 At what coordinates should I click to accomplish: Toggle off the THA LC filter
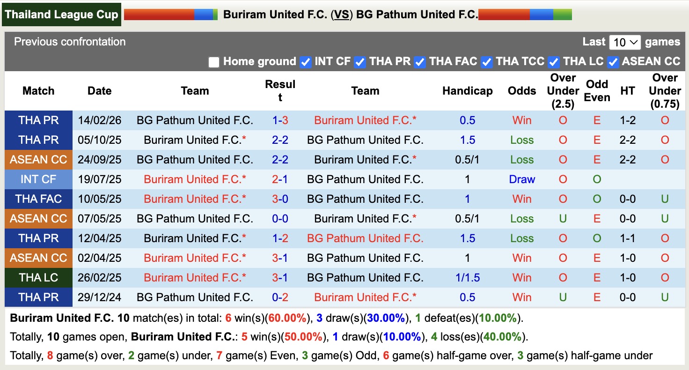(x=553, y=62)
